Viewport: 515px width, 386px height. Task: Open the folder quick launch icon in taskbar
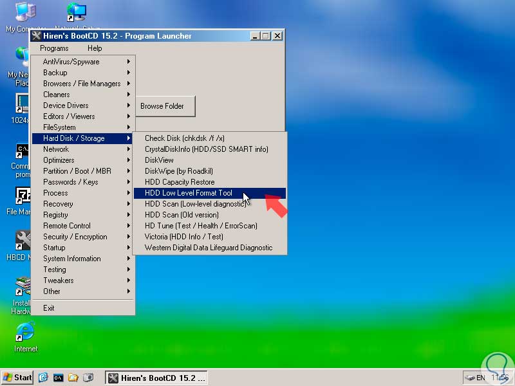click(x=73, y=378)
